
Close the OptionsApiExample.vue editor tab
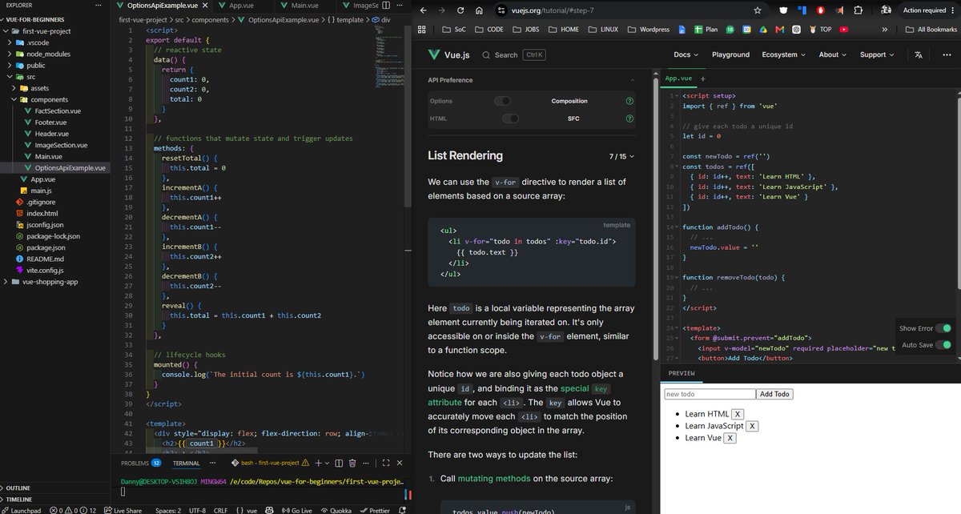pos(203,6)
